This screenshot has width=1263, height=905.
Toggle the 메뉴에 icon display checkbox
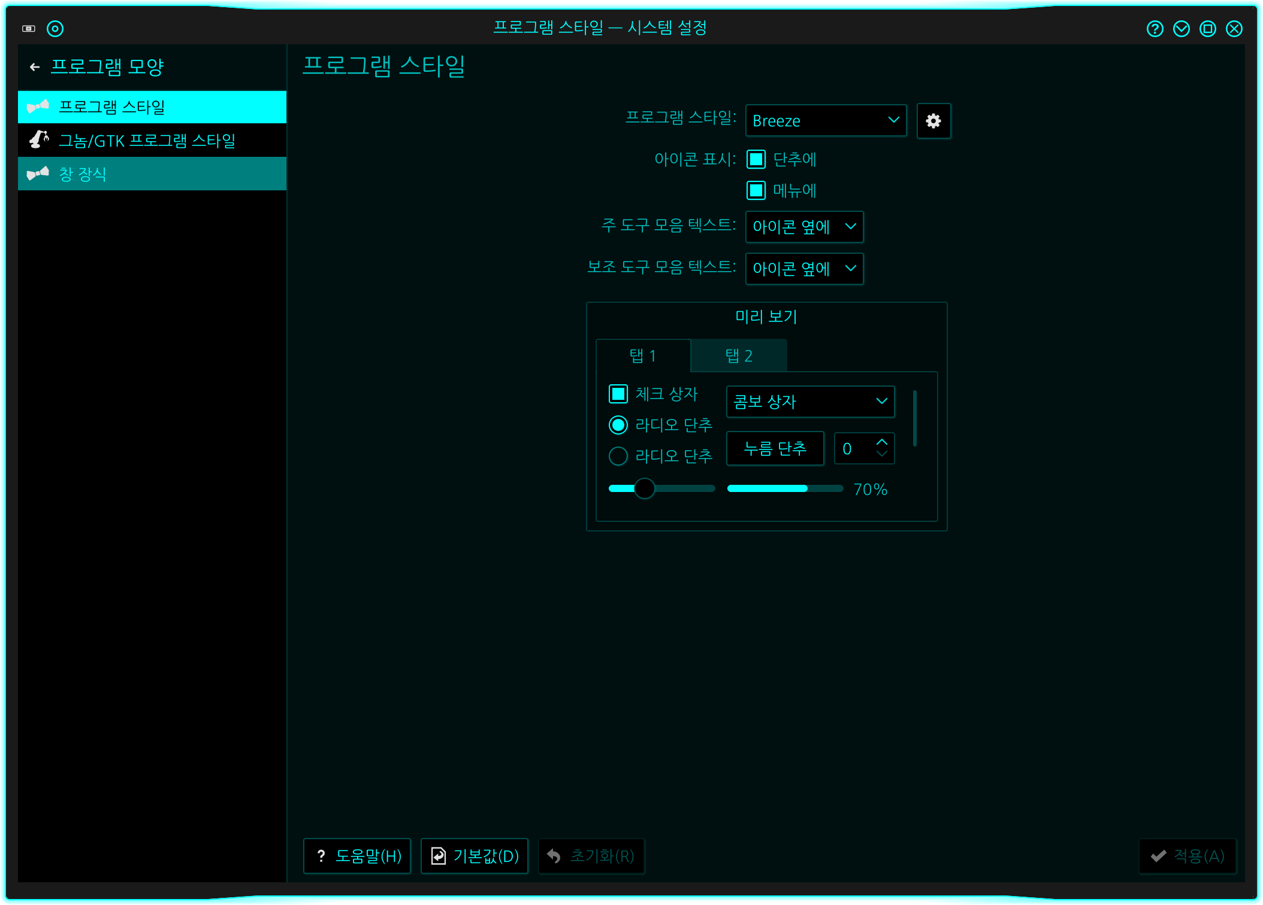coord(756,190)
